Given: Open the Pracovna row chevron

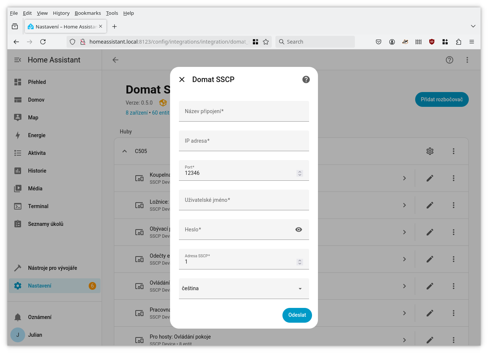Looking at the screenshot, I should (404, 313).
